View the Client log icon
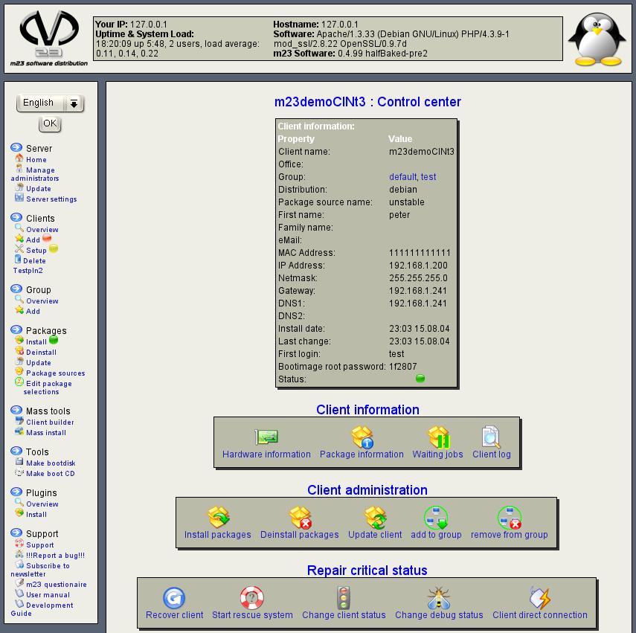The width and height of the screenshot is (636, 633). pos(491,437)
